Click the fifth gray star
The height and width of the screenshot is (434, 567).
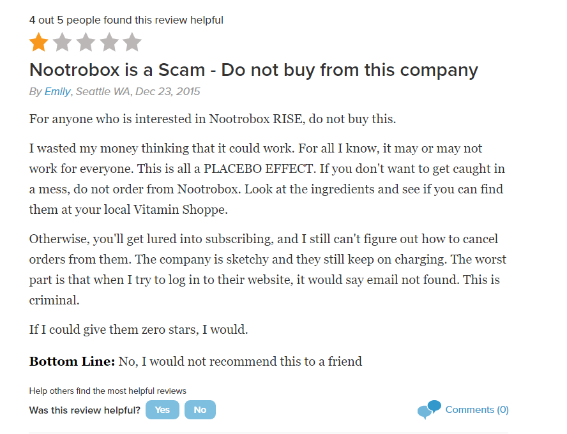coord(132,43)
